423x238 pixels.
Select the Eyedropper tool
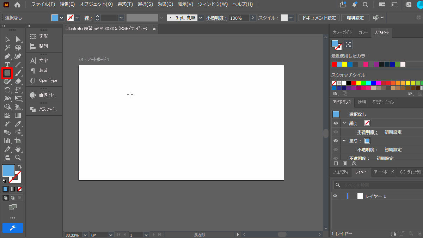point(18,124)
